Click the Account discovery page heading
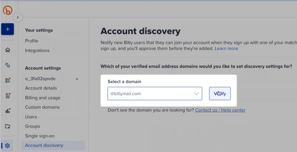This screenshot has width=297, height=152. [141, 31]
